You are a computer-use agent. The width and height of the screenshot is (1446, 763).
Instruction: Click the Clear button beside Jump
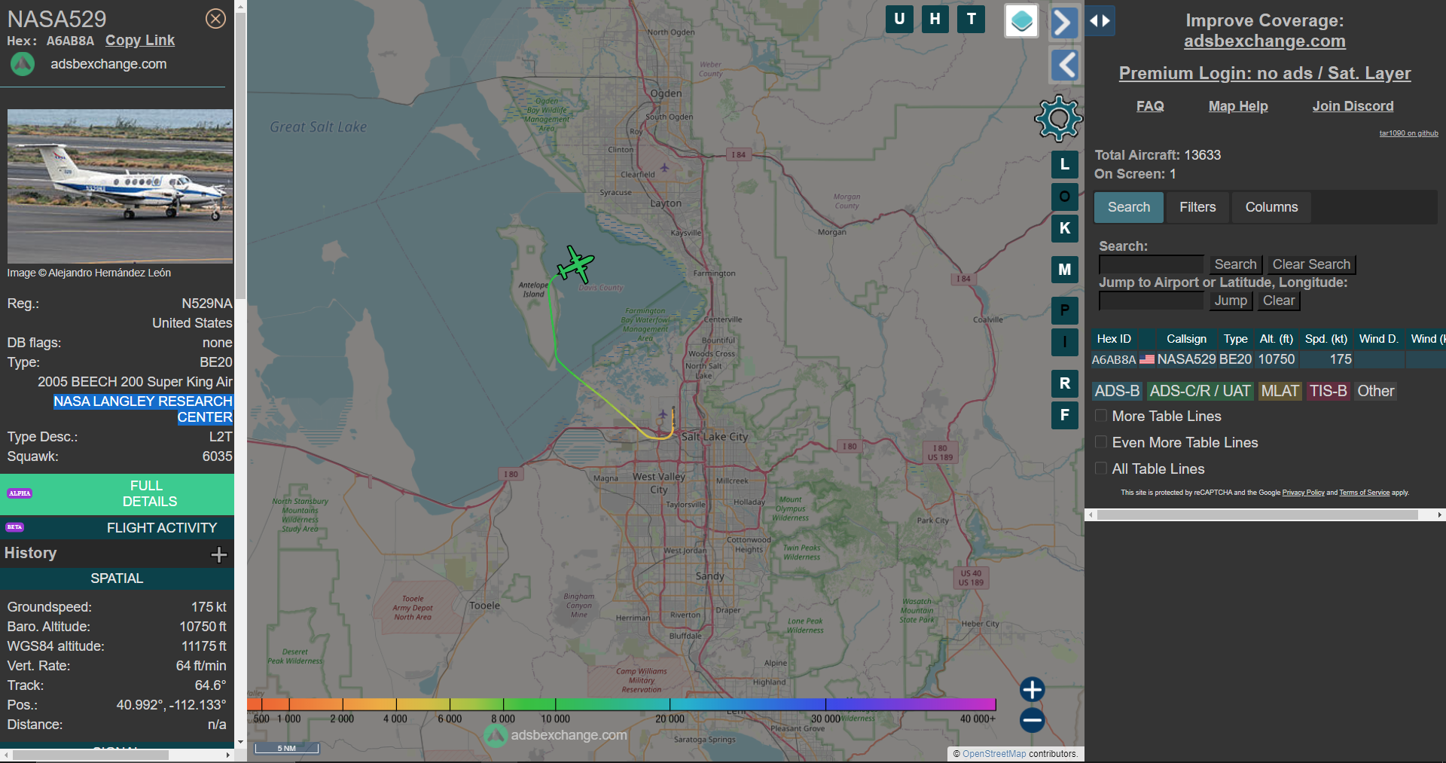click(x=1279, y=301)
